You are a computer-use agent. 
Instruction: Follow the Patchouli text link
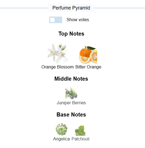pos(80,139)
